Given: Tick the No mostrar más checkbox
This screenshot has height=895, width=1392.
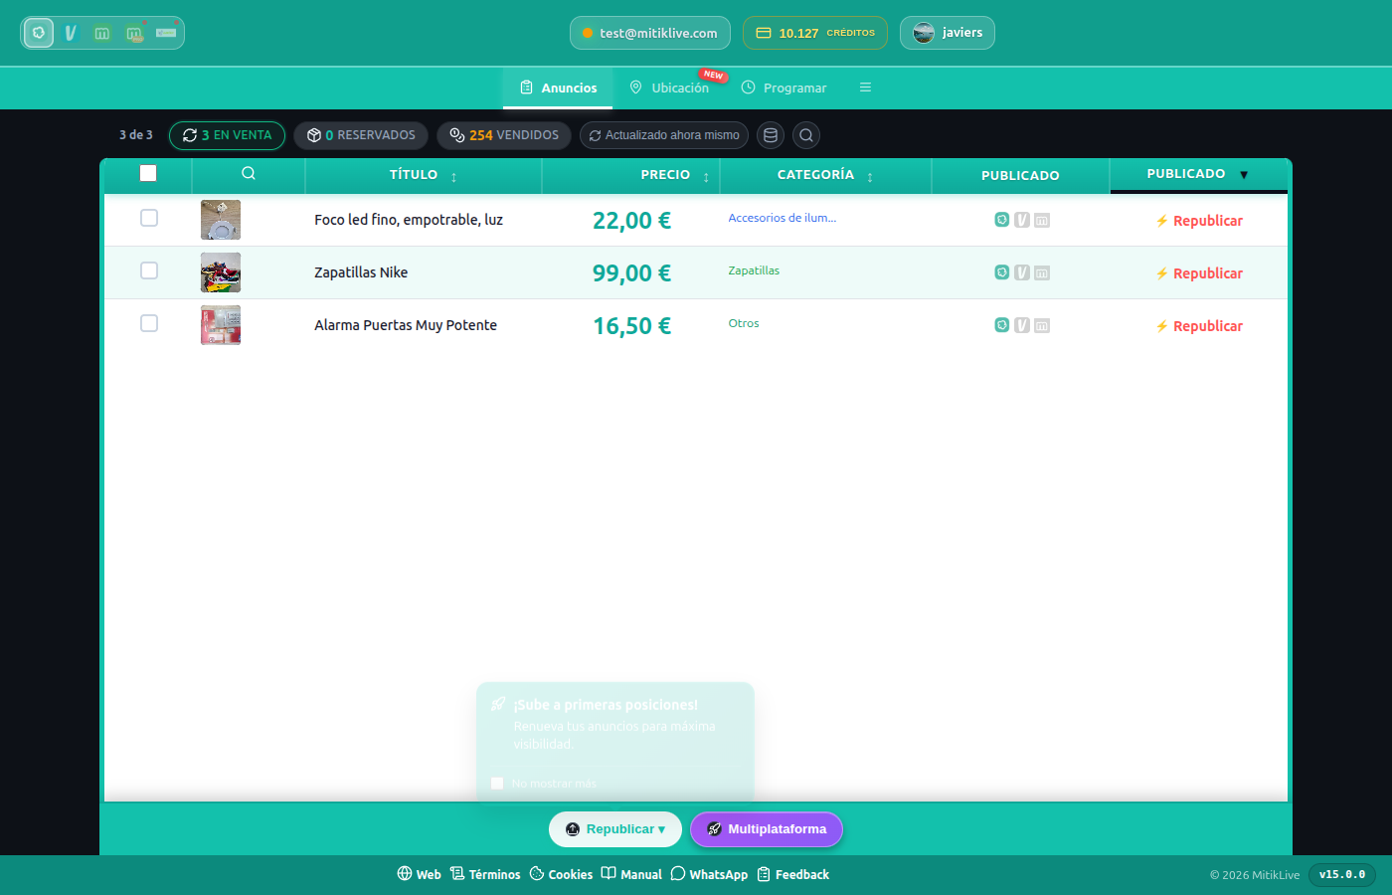Looking at the screenshot, I should 497,784.
